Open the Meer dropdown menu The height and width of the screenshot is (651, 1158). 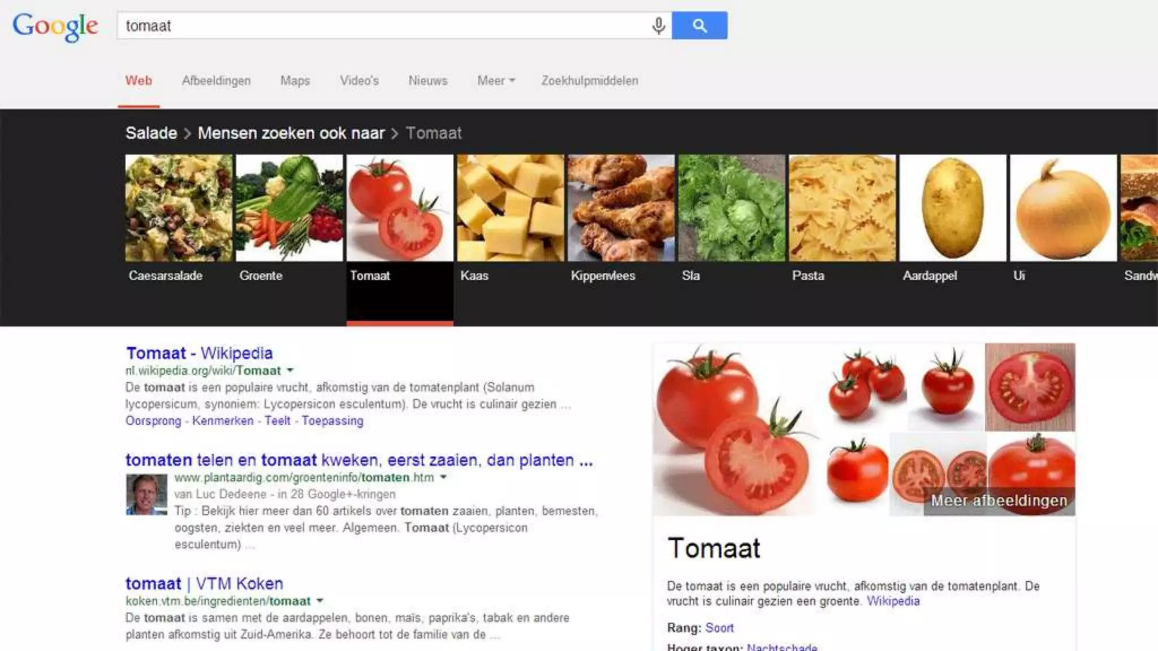(x=496, y=81)
